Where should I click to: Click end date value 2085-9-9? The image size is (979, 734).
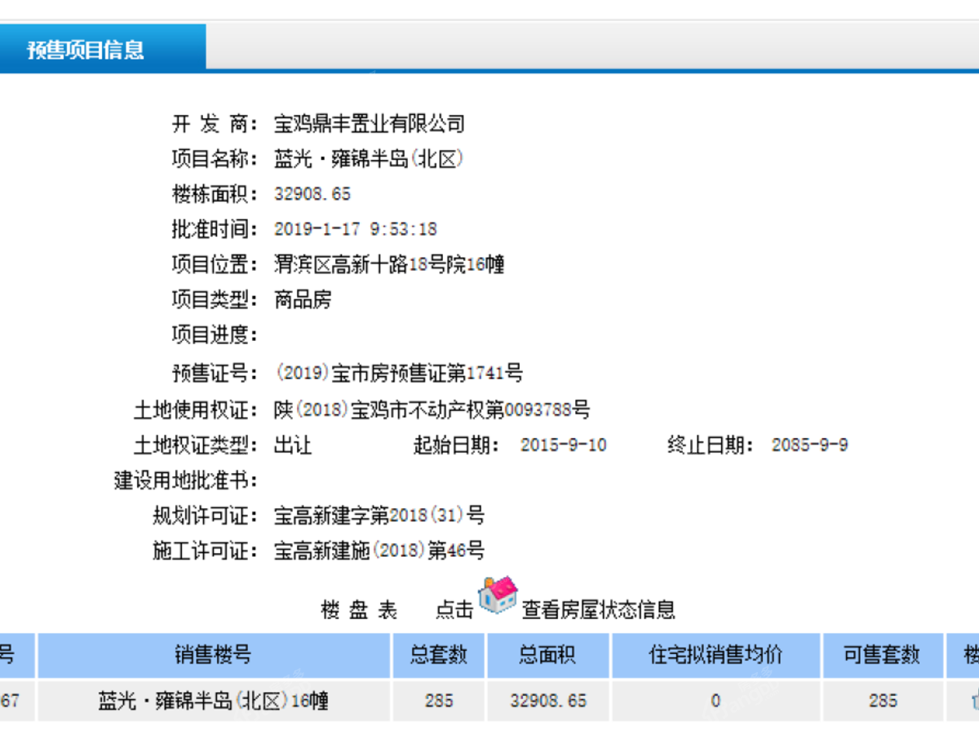pyautogui.click(x=810, y=445)
